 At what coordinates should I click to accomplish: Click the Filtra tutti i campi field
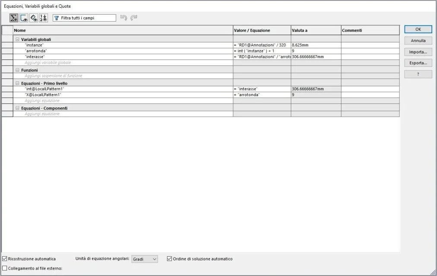[85, 18]
